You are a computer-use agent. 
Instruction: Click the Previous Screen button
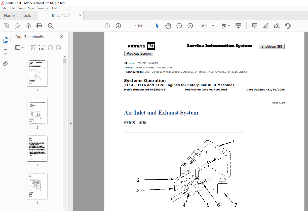pos(139,53)
